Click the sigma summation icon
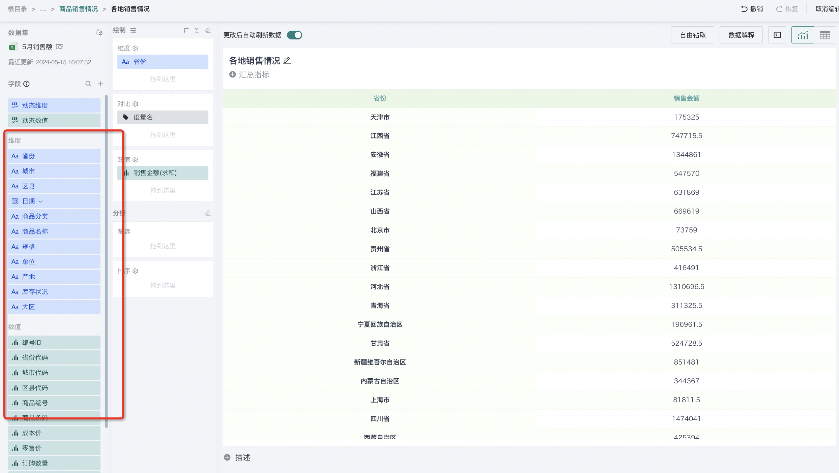Viewport: 839px width, 473px height. [197, 30]
